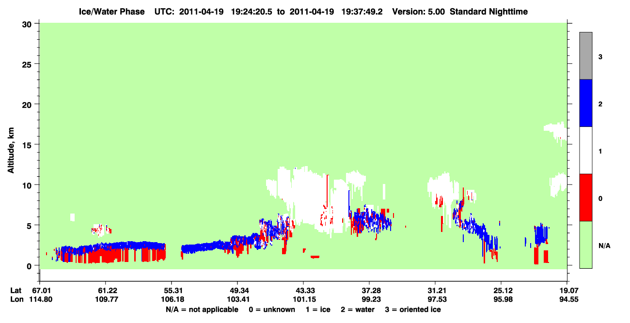This screenshot has height=323, width=630.
Task: Click latitude value 55.31
Action: click(x=172, y=291)
